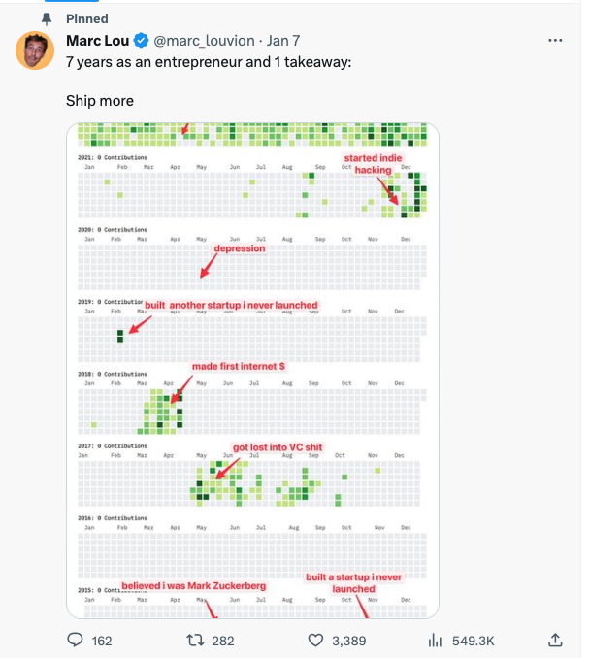The height and width of the screenshot is (658, 589).
Task: Click the Jan 7 timestamp
Action: coord(283,41)
